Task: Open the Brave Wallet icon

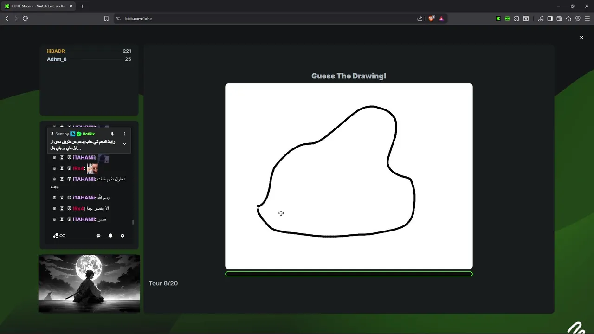Action: tap(559, 19)
